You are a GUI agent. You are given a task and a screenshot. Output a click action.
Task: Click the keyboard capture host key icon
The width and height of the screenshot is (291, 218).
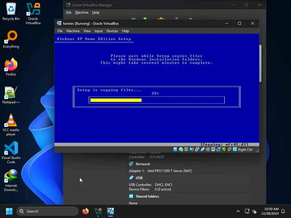[235, 149]
